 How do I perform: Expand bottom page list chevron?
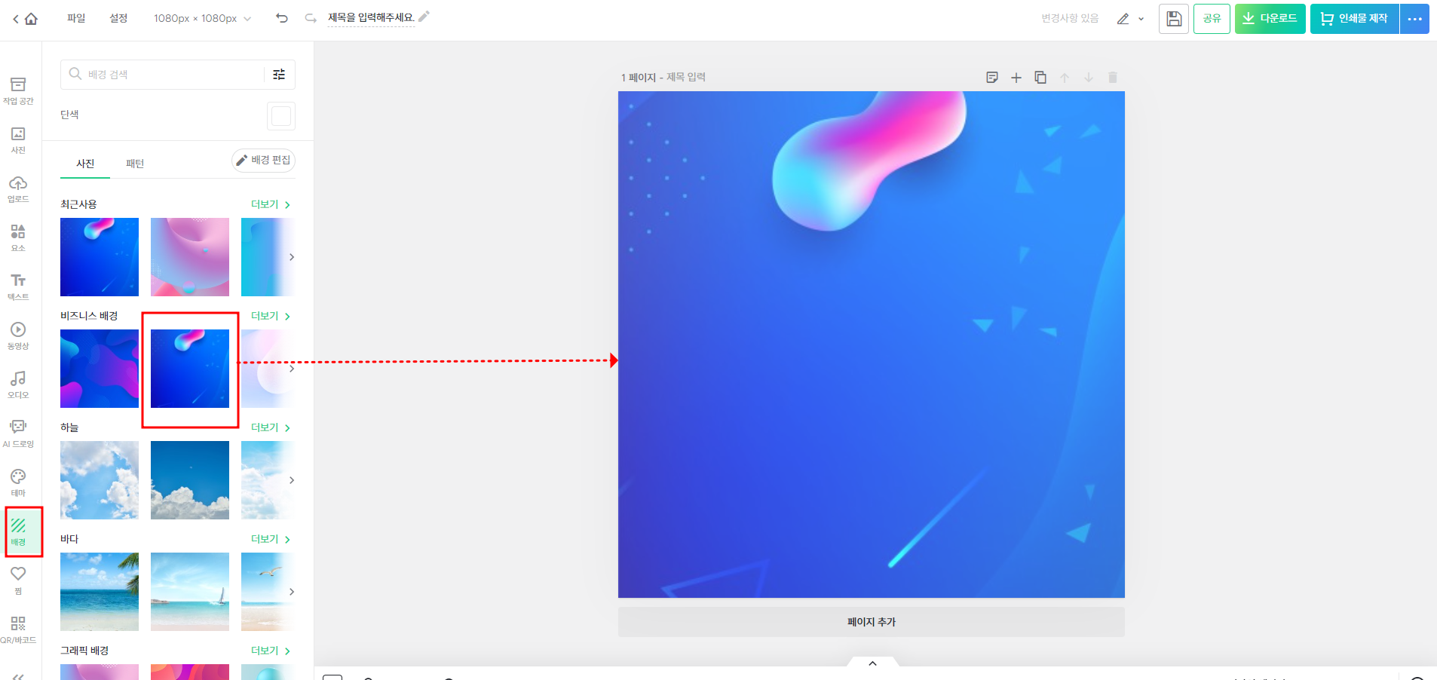[872, 663]
